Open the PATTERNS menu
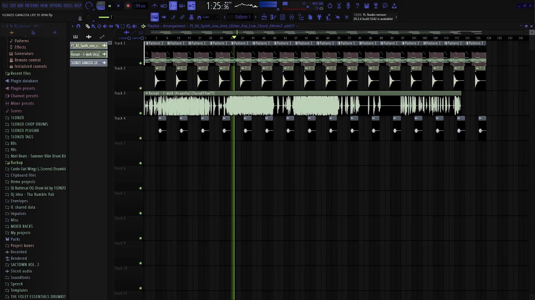Image resolution: width=535 pixels, height=300 pixels. point(32,6)
